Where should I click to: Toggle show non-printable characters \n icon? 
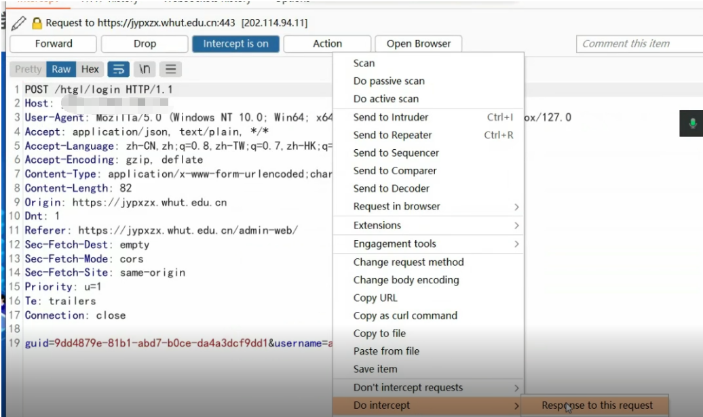point(145,69)
